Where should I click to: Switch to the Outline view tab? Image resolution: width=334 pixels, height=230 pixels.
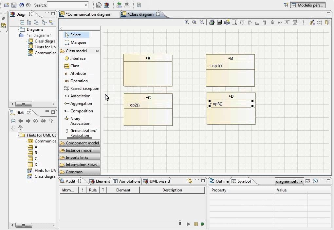219,181
